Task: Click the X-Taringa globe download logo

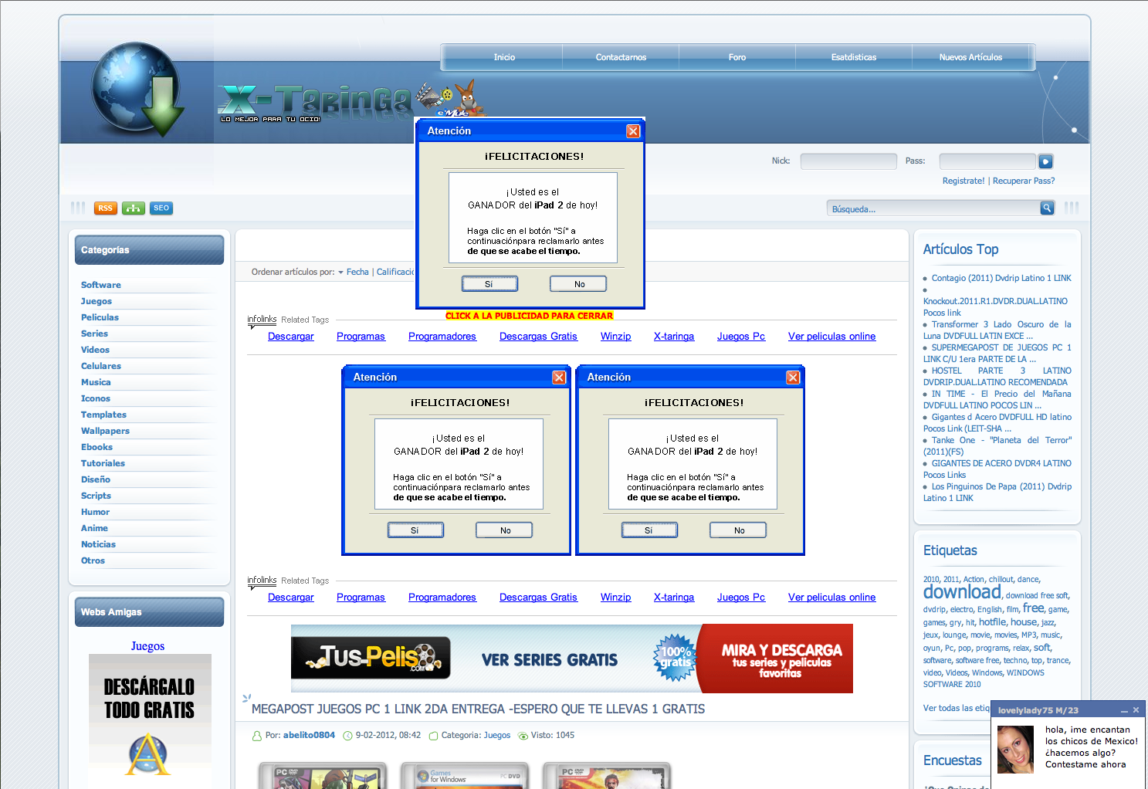Action: click(x=137, y=90)
